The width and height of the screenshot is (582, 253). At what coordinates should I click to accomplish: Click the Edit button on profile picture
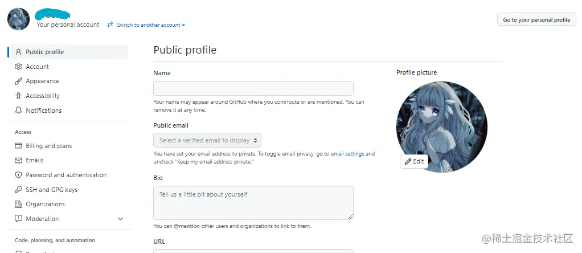pos(414,161)
